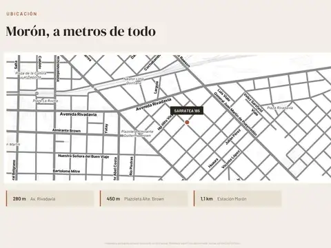
Task: Click the Yatay street label
Action: (106, 129)
